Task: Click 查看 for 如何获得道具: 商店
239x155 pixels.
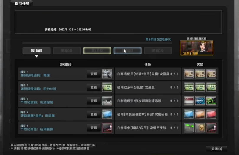Action: [x=94, y=74]
